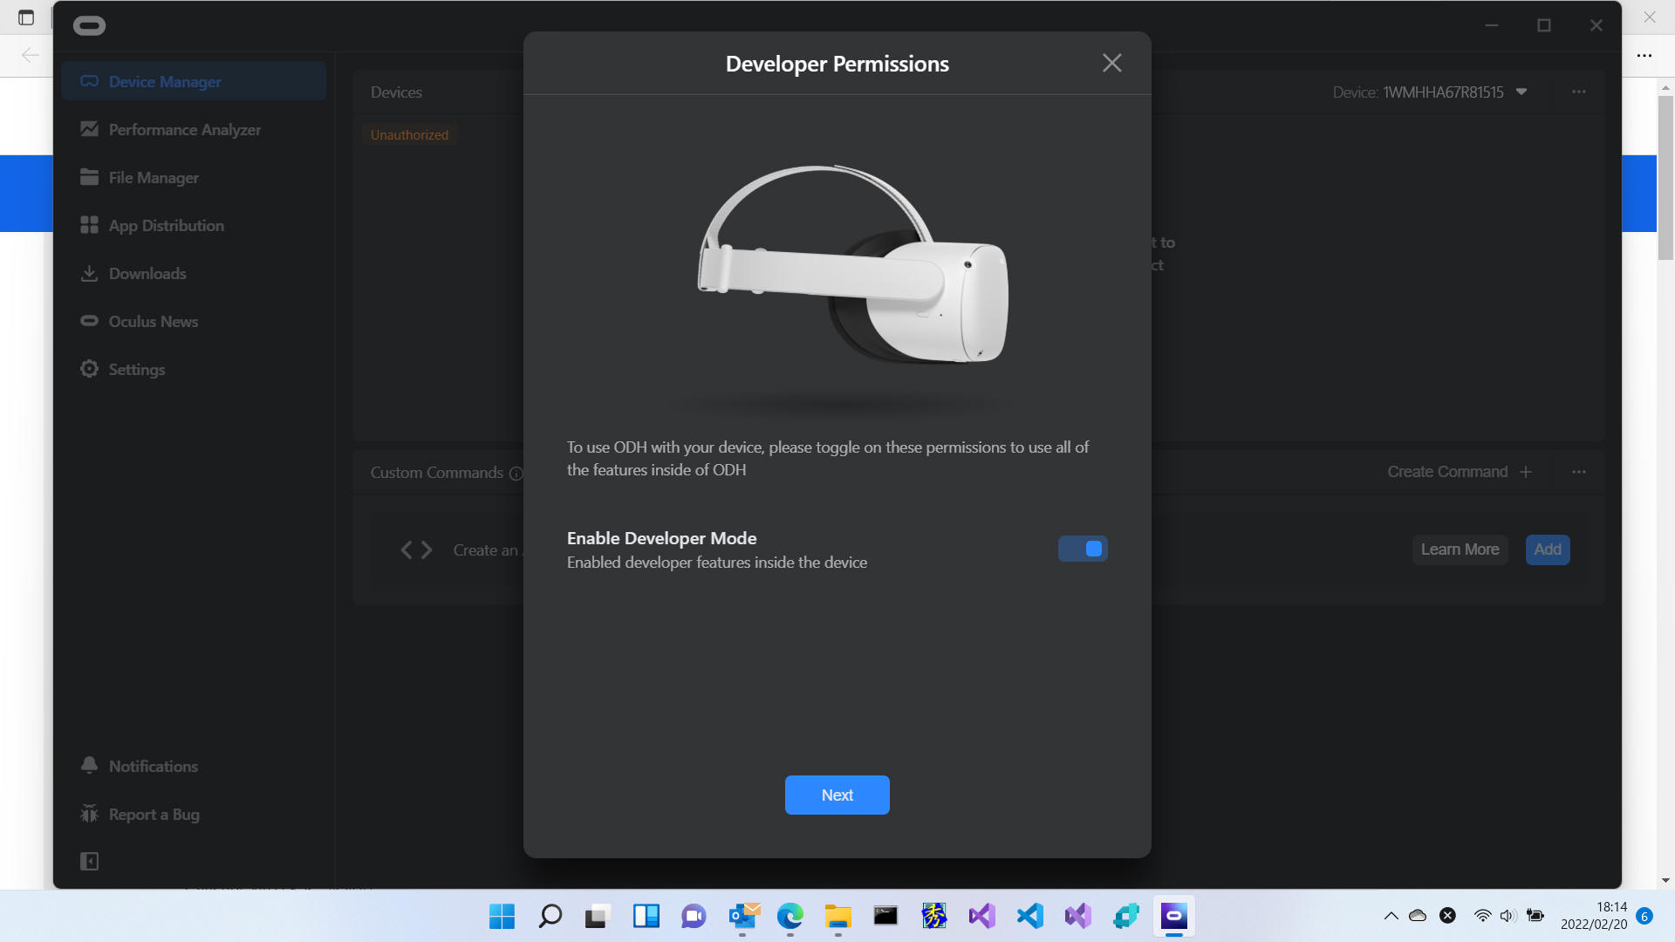This screenshot has height=942, width=1675.
Task: Click the Next button to proceed
Action: click(x=837, y=794)
